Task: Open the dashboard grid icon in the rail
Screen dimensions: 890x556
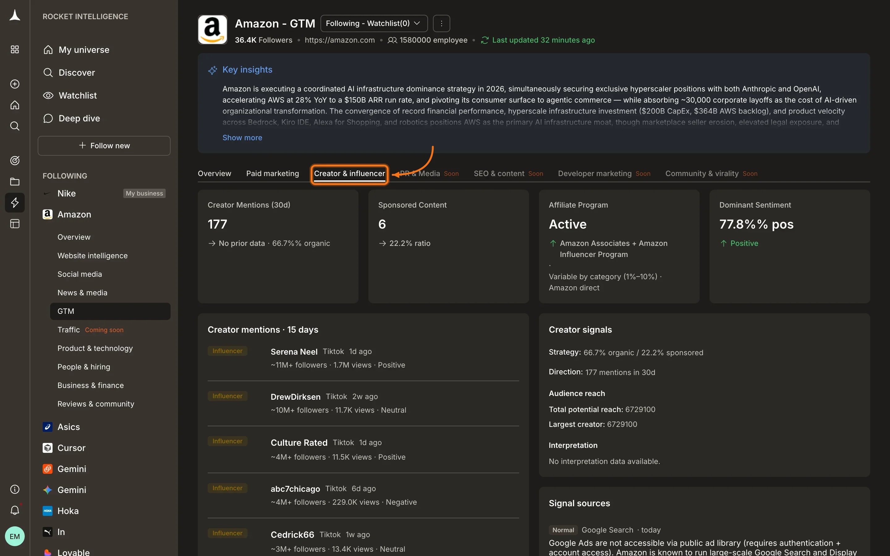Action: (x=15, y=49)
